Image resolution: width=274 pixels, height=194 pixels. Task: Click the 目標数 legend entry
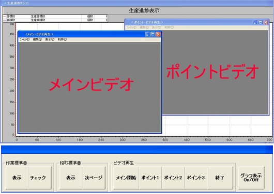click(x=11, y=17)
